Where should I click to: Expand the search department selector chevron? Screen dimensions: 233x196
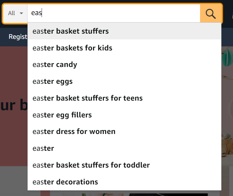(21, 13)
